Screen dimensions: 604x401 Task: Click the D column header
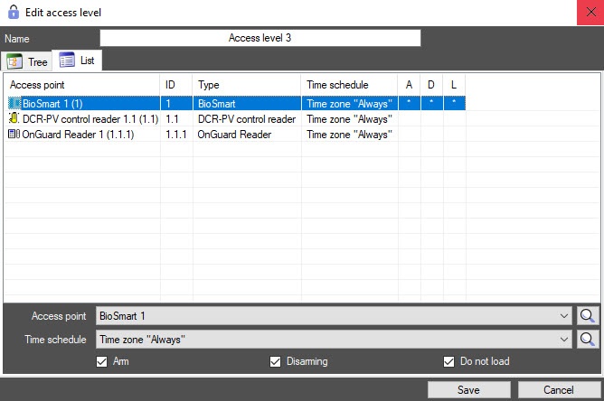[431, 85]
